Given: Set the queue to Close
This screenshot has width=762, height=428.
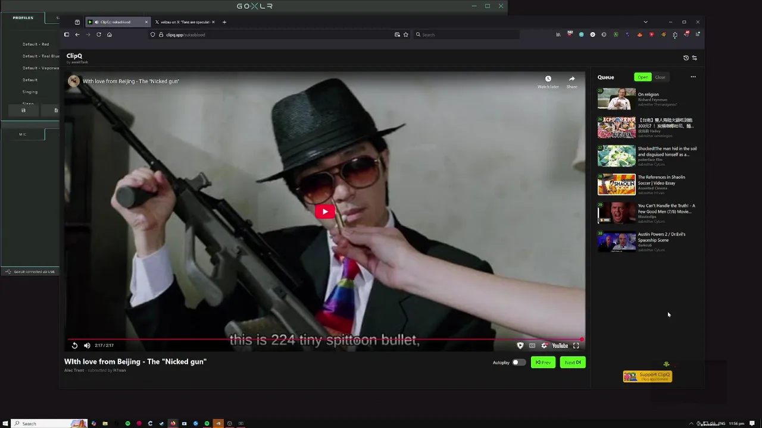Looking at the screenshot, I should coord(660,77).
